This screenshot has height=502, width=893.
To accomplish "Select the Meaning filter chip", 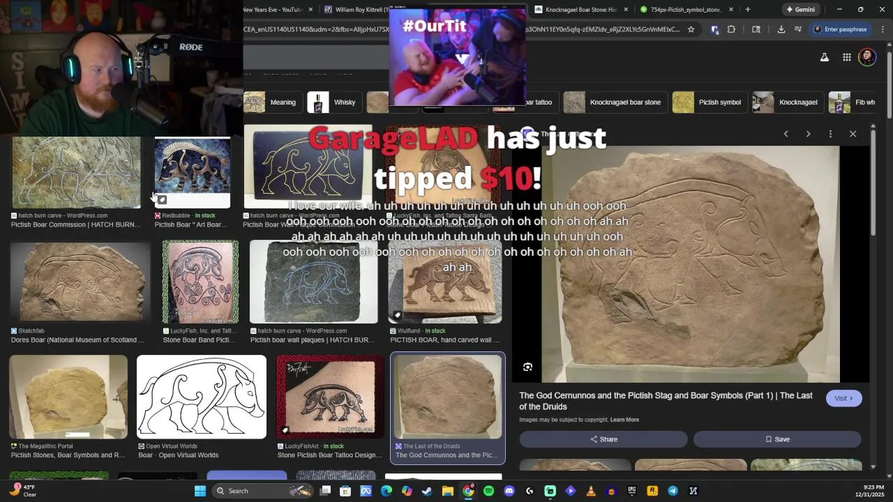I will point(273,102).
